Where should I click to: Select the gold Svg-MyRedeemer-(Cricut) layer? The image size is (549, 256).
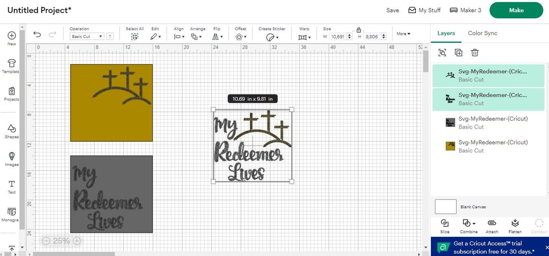pos(488,146)
